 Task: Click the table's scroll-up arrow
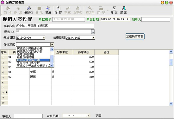click(171, 52)
